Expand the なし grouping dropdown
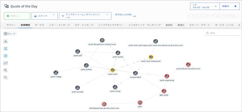The height and width of the screenshot is (112, 242). pyautogui.click(x=10, y=34)
